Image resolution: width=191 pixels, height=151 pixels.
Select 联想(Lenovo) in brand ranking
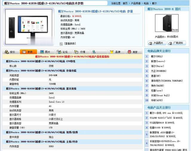coord(158,61)
